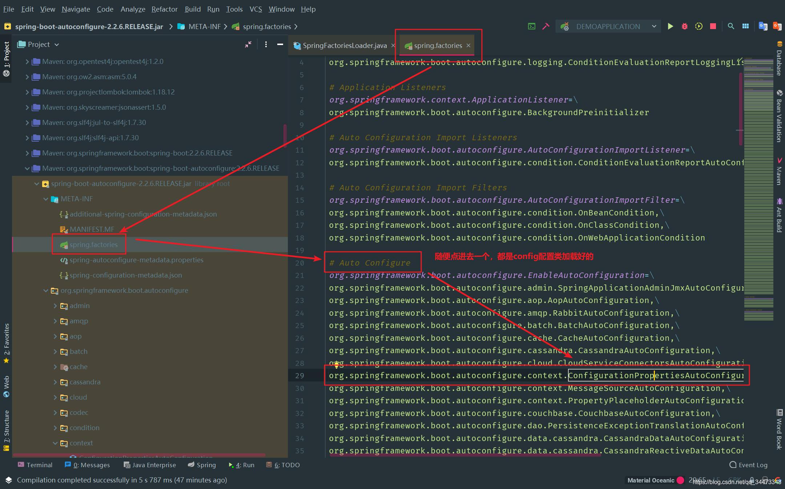The height and width of the screenshot is (489, 785).
Task: Toggle the 7: Structure side tab
Action: pos(6,430)
